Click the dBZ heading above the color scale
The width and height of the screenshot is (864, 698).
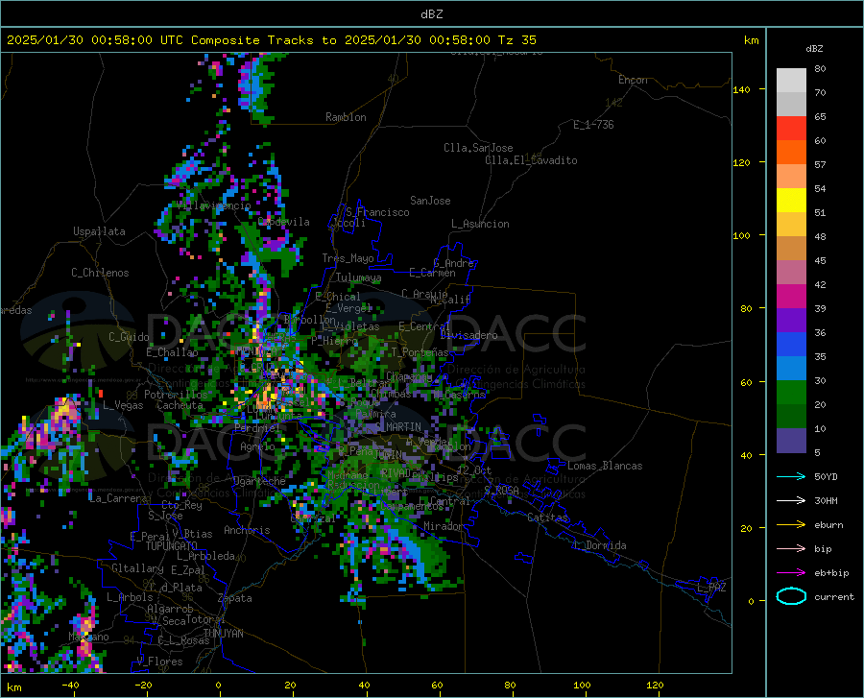tap(814, 48)
